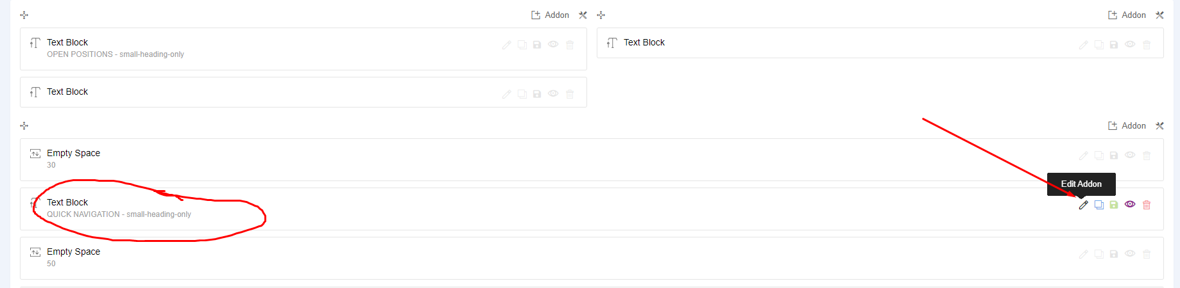Add an Addon to the top-right column
Image resolution: width=1180 pixels, height=288 pixels.
click(x=1127, y=15)
